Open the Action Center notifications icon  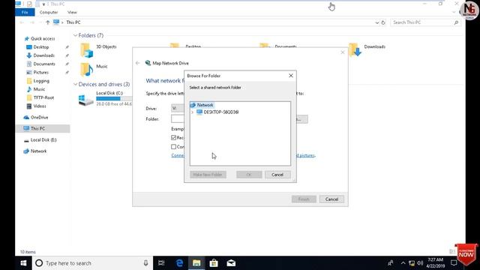454,263
